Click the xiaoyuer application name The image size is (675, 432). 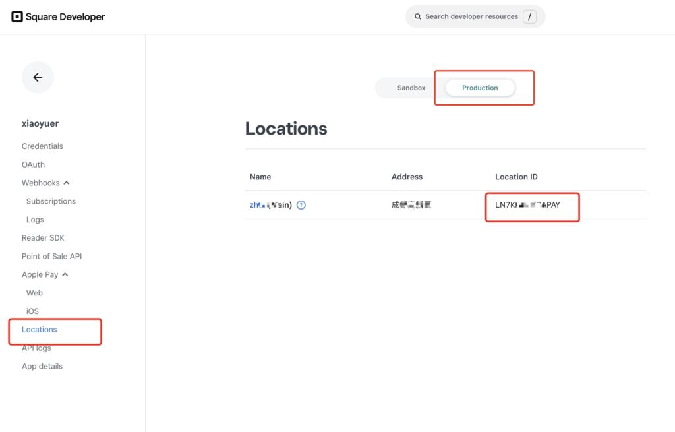click(x=40, y=123)
